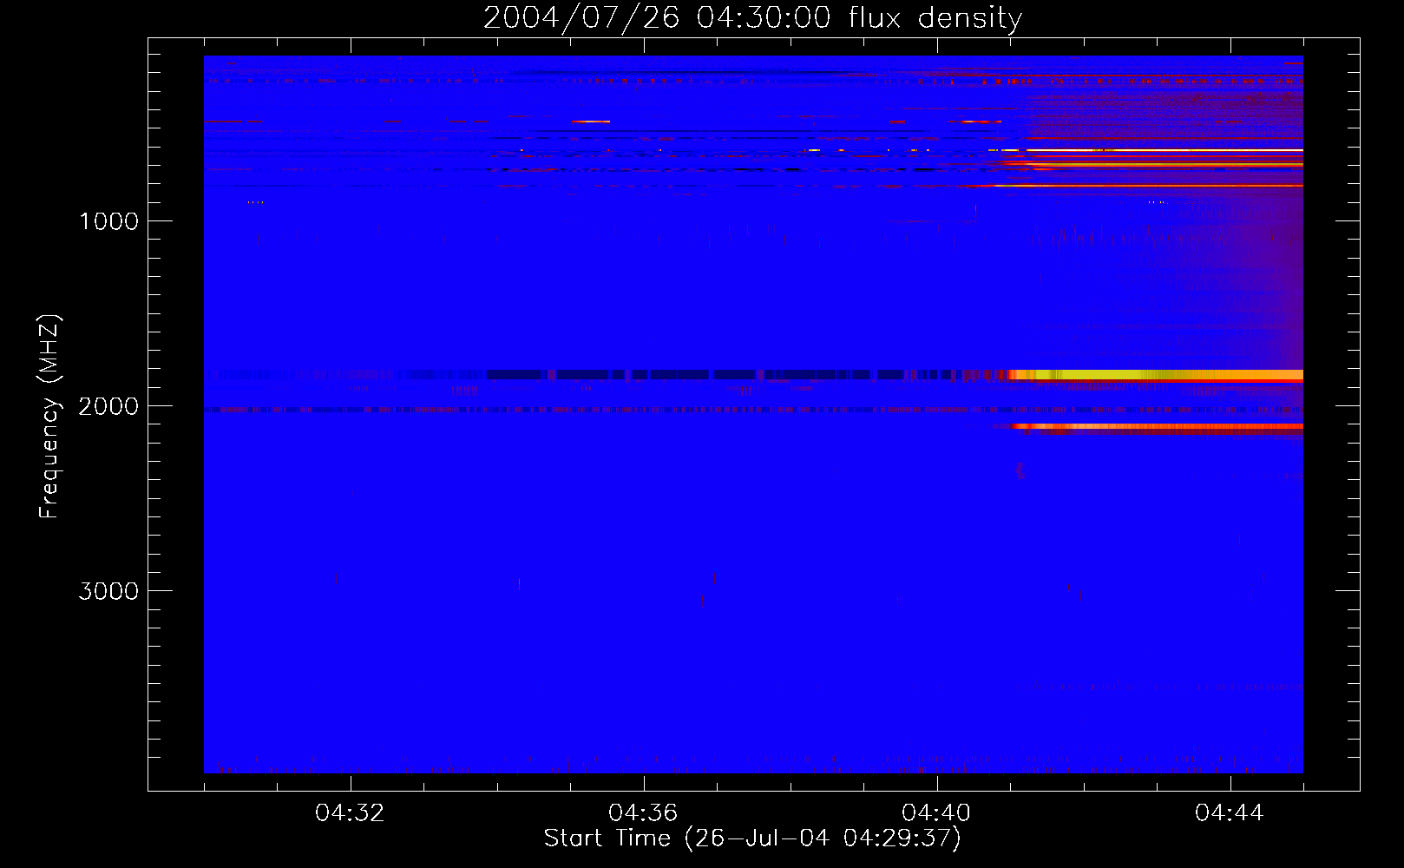Click the 04:32 time tick label

tap(351, 813)
